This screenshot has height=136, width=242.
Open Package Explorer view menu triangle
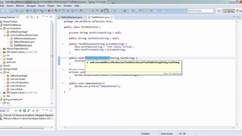43,17
